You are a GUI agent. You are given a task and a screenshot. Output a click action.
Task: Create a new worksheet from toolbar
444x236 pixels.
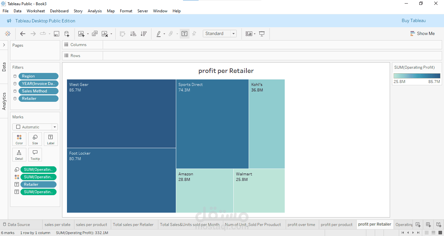(81, 34)
